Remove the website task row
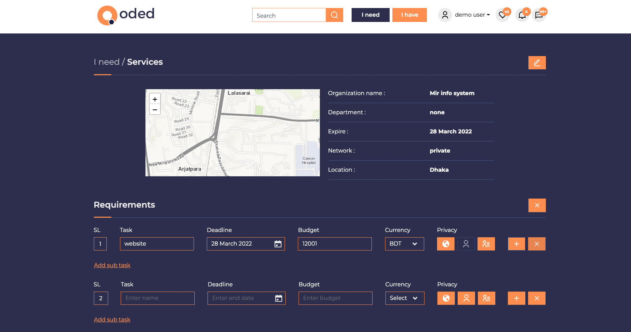This screenshot has height=332, width=631. pos(537,244)
